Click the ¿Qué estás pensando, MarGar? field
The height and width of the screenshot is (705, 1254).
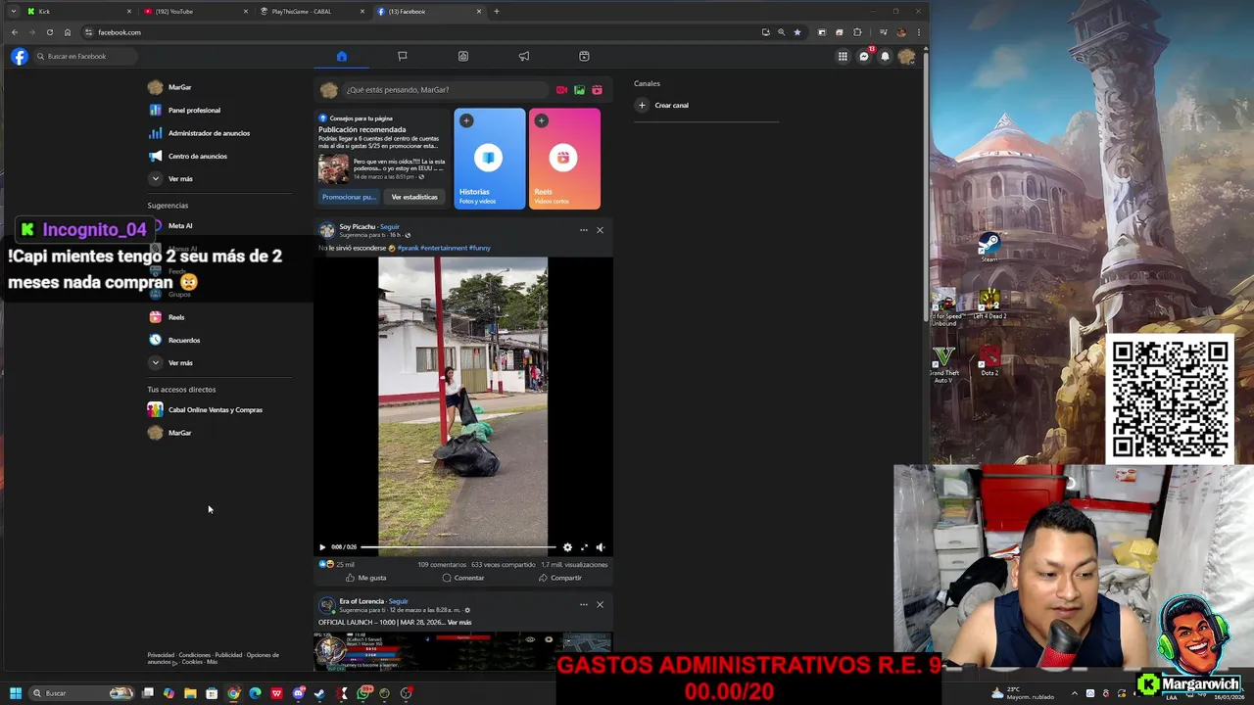446,89
